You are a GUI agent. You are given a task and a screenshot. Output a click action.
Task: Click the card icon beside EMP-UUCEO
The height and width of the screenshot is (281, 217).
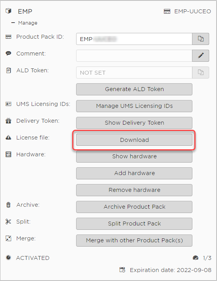tap(167, 11)
